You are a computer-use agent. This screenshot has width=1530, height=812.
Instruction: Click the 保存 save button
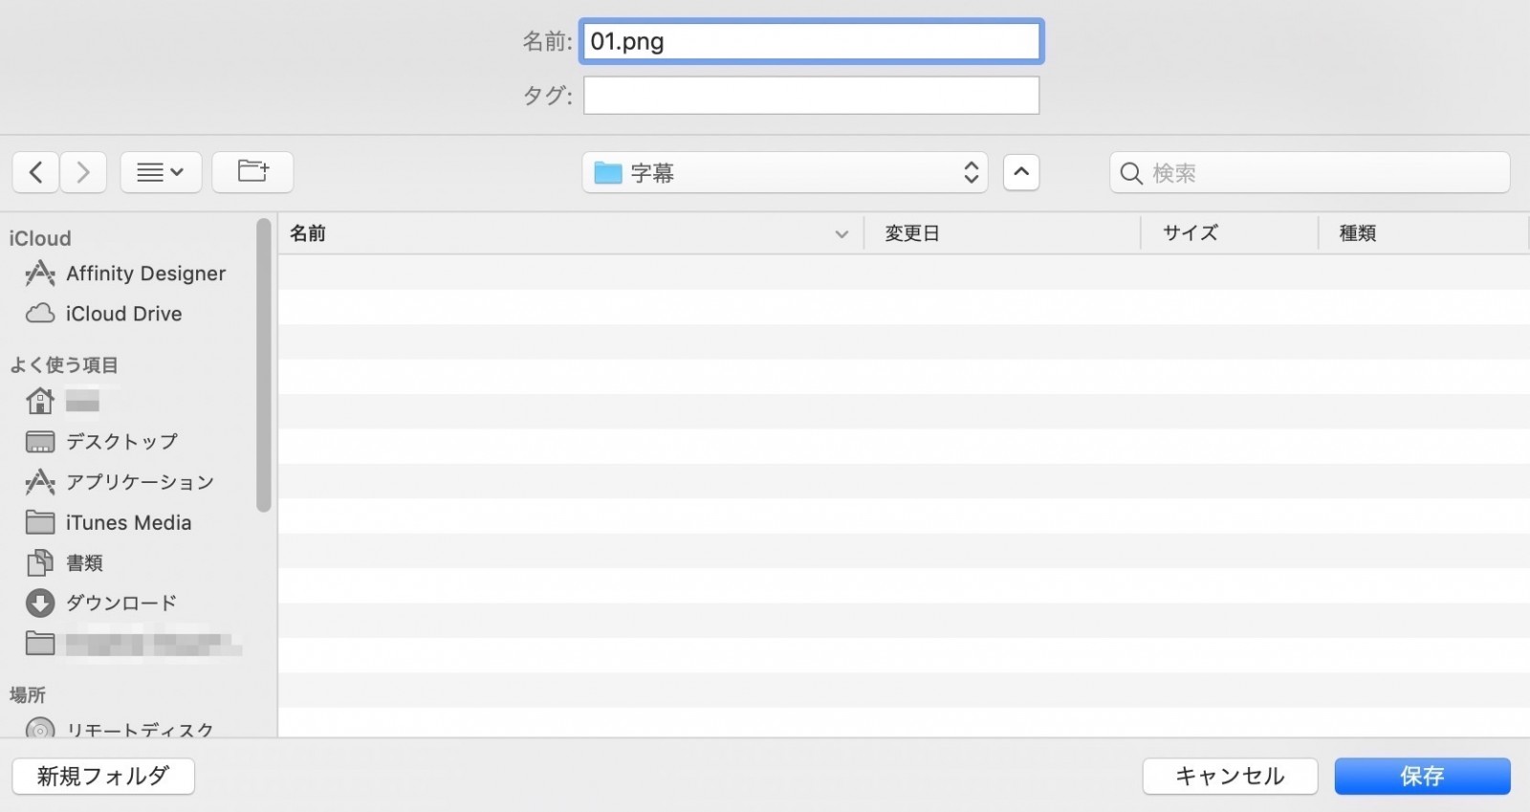(x=1423, y=776)
